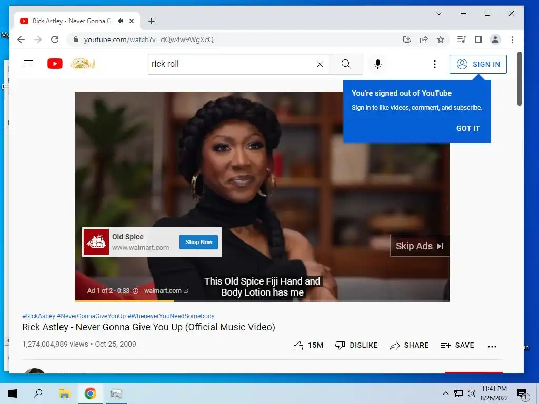
Task: Bookmark this tab with the star icon
Action: point(441,39)
